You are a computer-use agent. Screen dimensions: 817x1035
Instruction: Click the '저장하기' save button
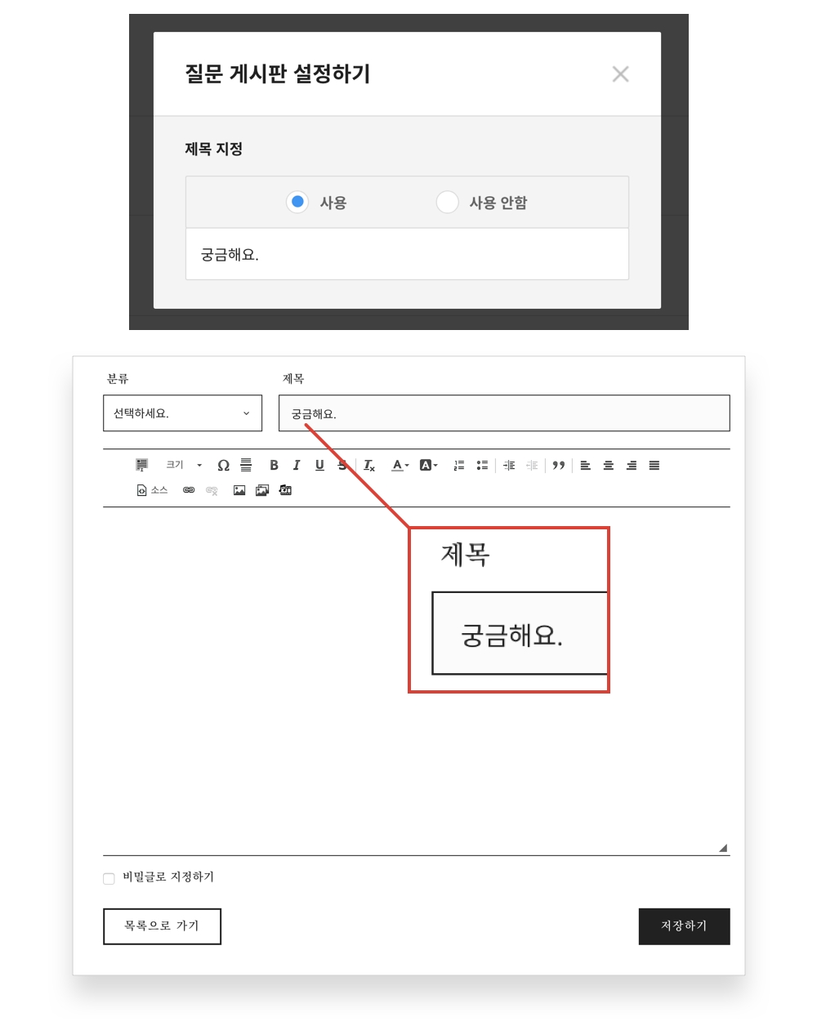point(684,926)
